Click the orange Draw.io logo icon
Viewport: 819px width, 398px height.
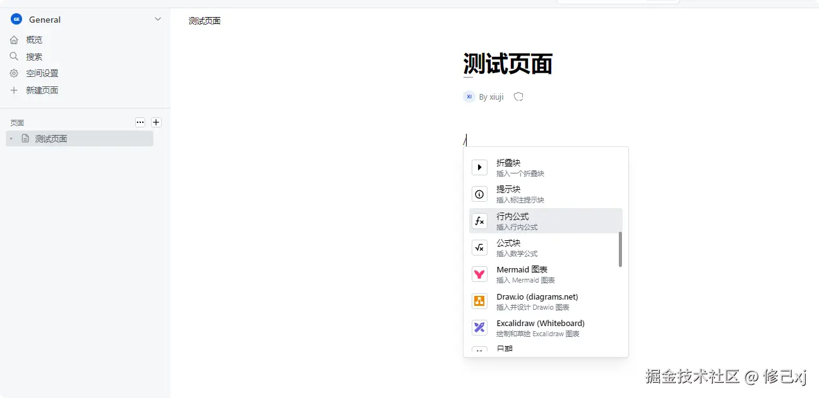tap(480, 301)
